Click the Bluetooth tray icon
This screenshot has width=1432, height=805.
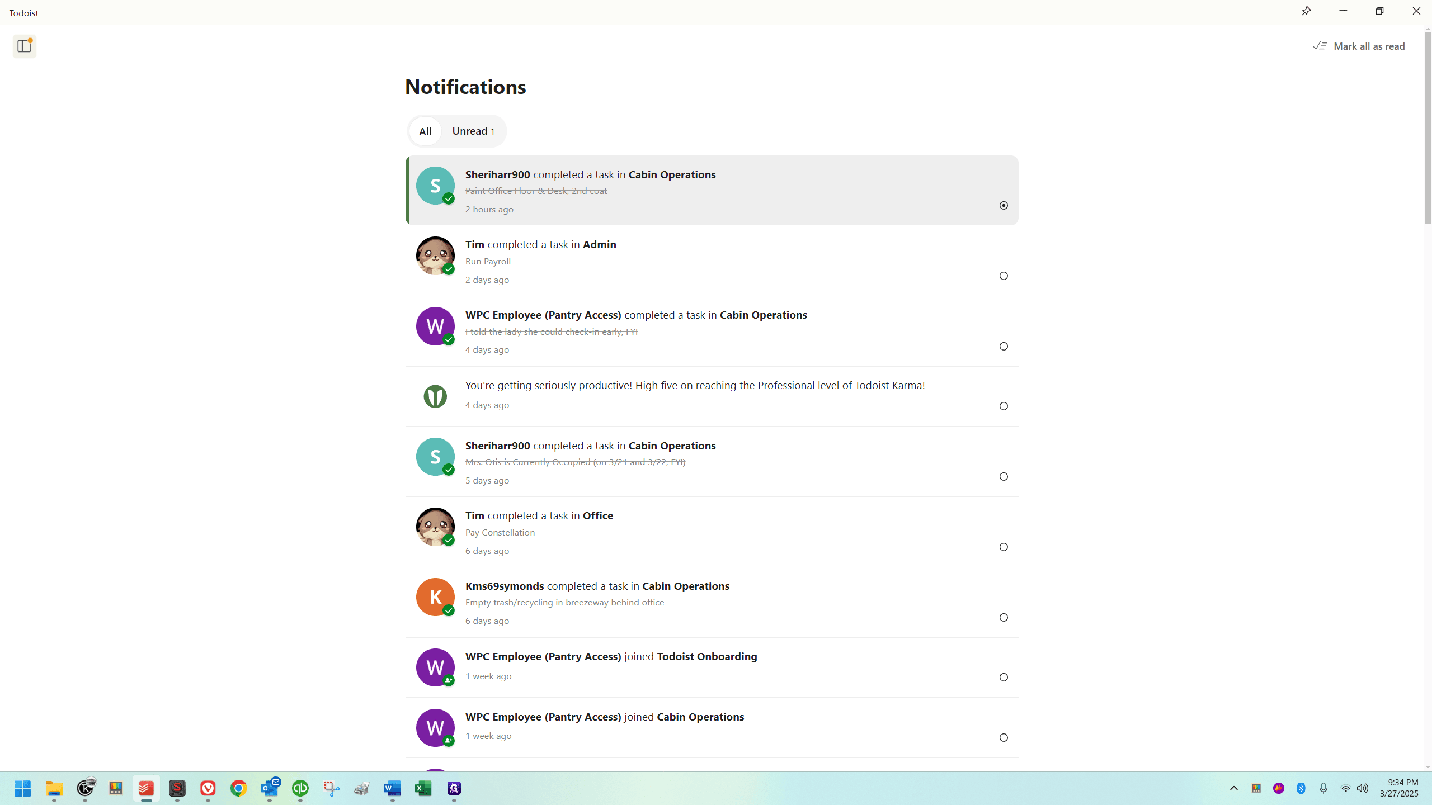click(x=1301, y=788)
